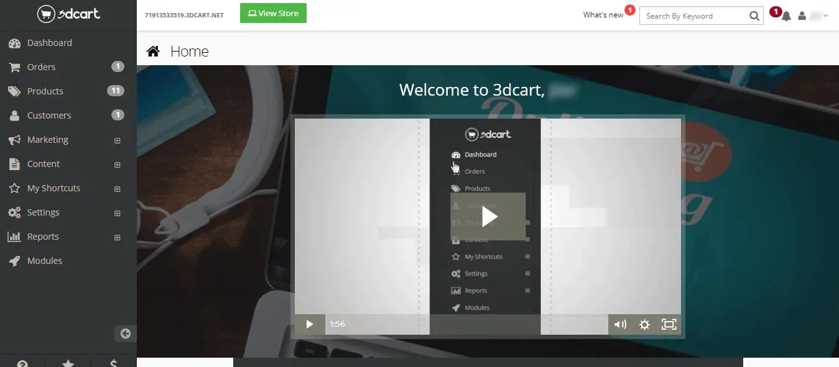Play video with large center play button

point(488,216)
